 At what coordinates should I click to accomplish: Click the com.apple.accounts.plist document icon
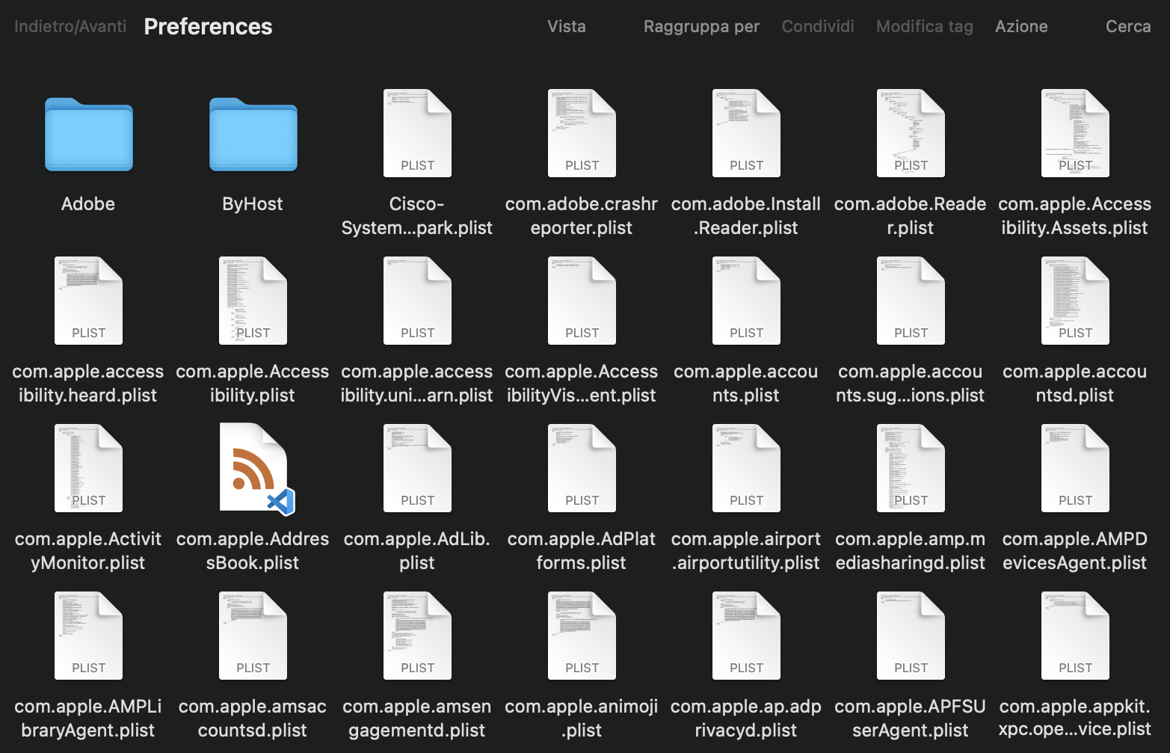tap(746, 300)
